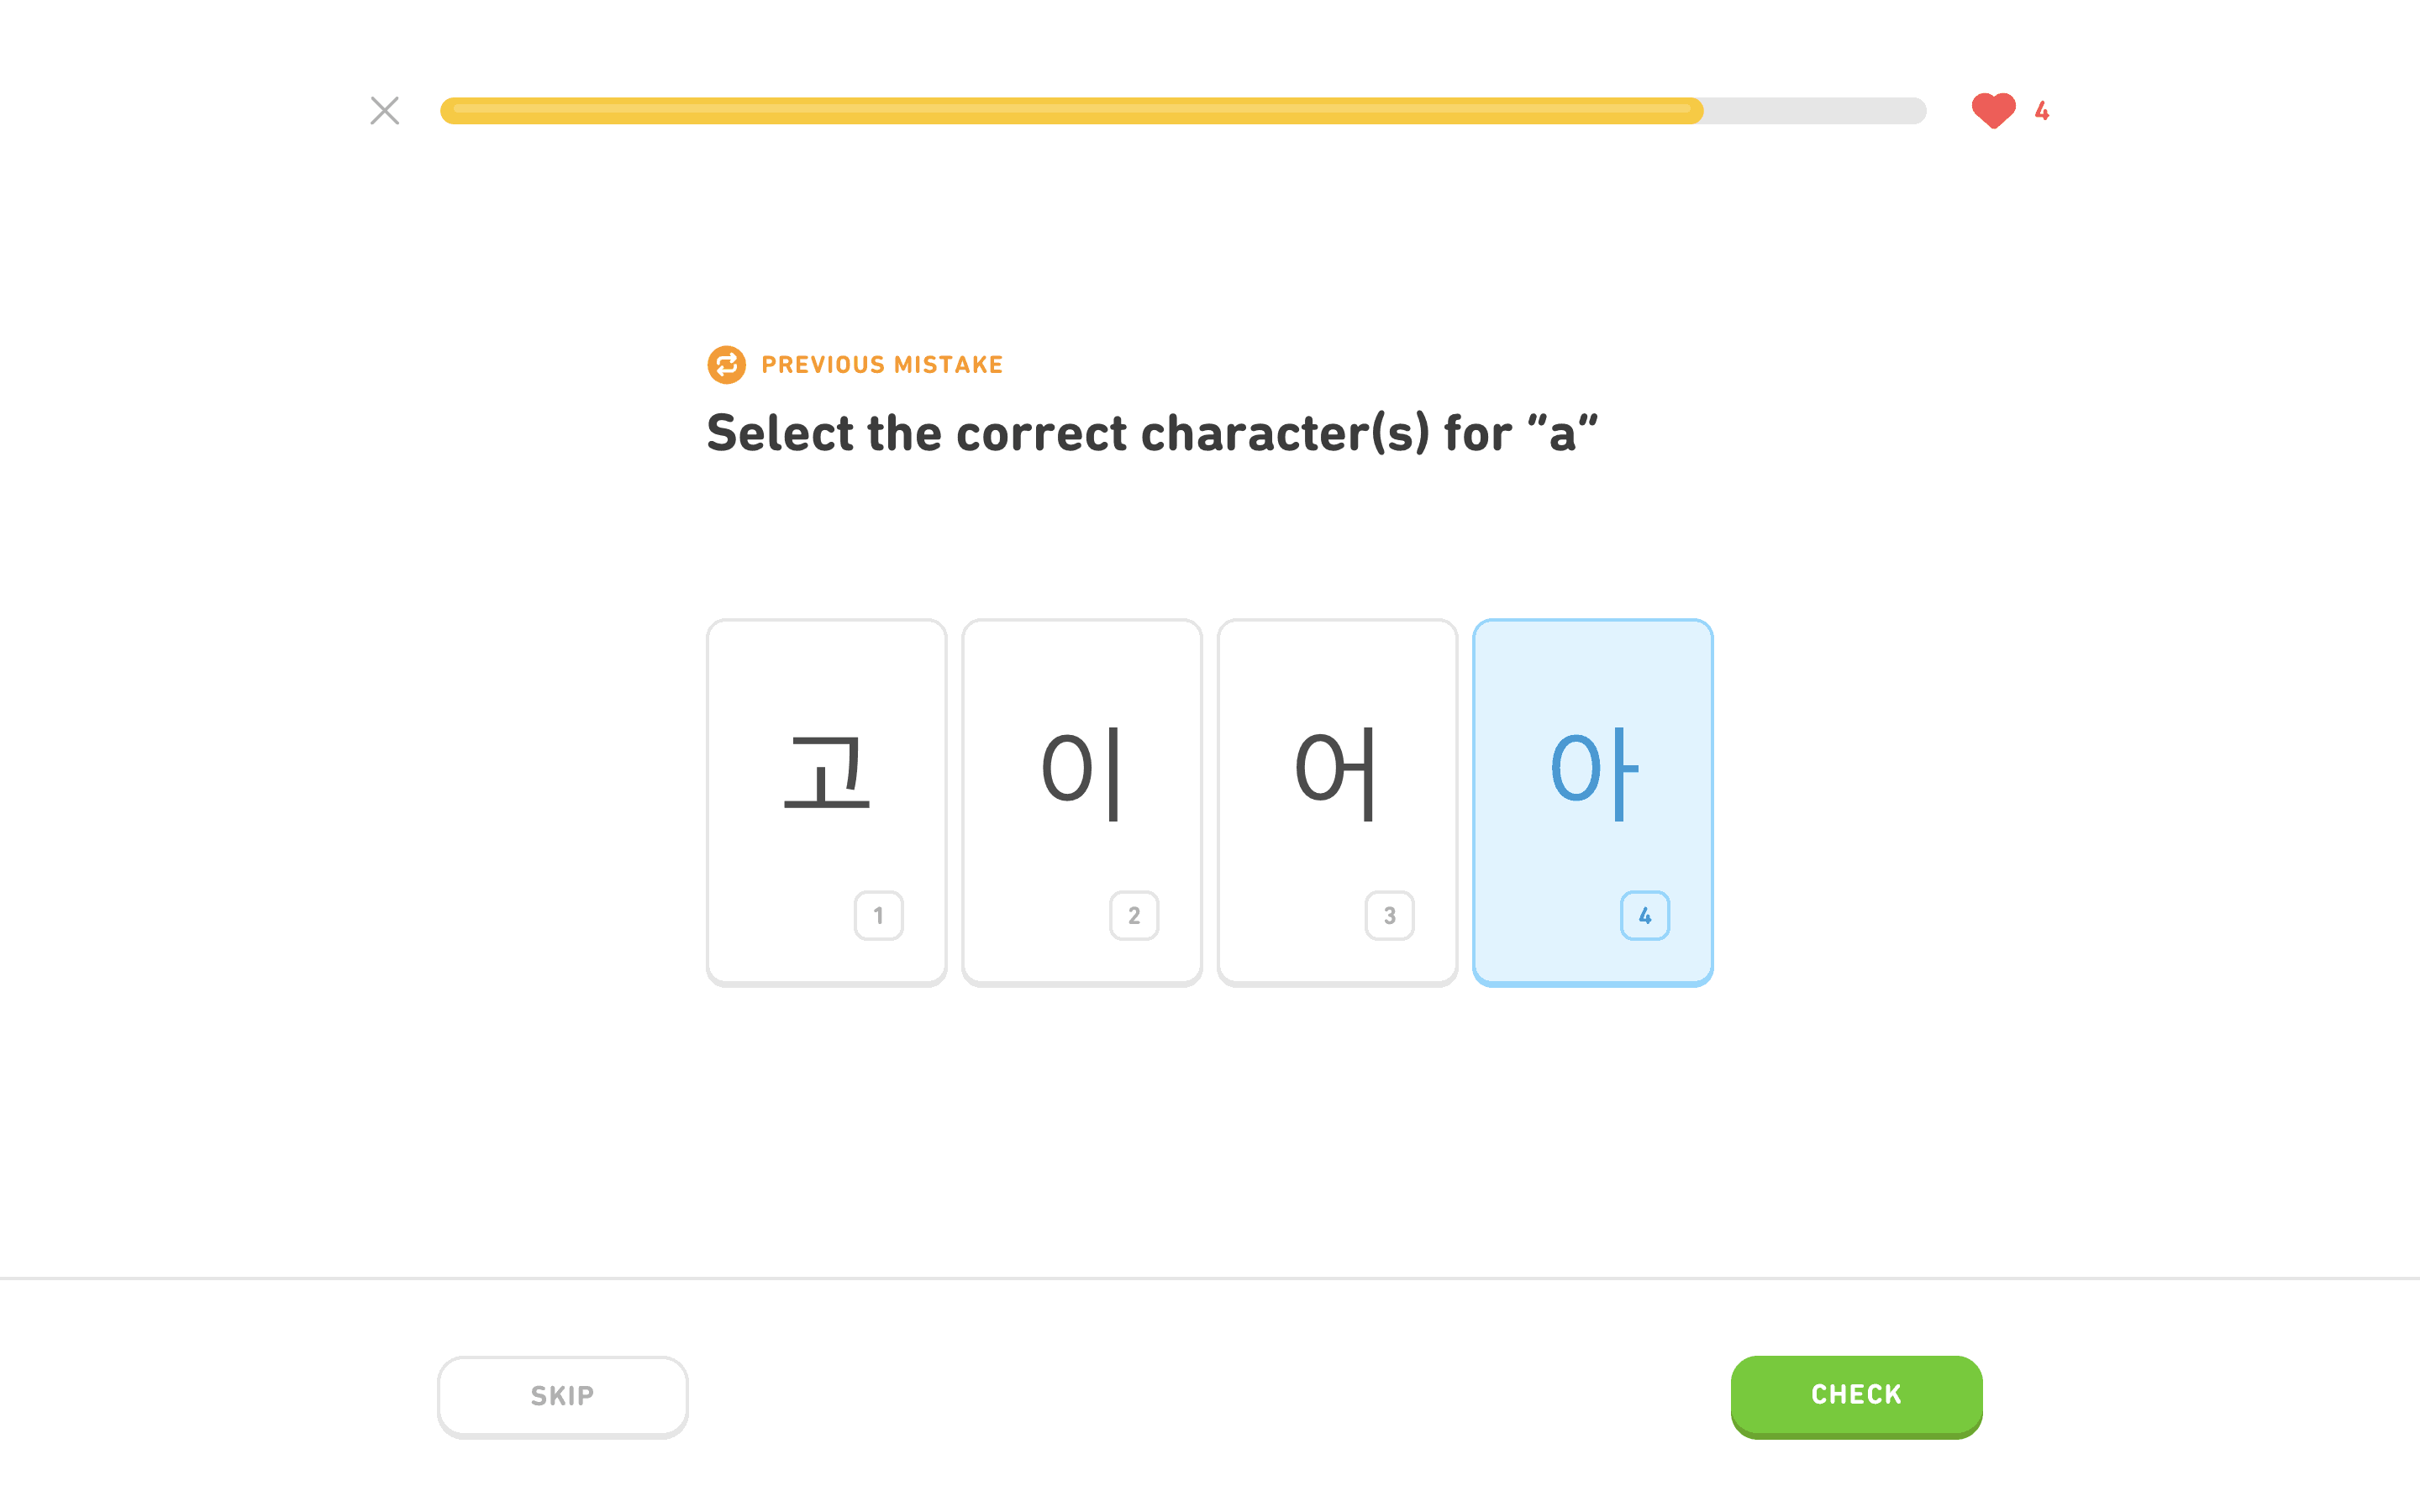Viewport: 2420px width, 1512px height.
Task: Close the lesson with the X icon
Action: tap(385, 110)
